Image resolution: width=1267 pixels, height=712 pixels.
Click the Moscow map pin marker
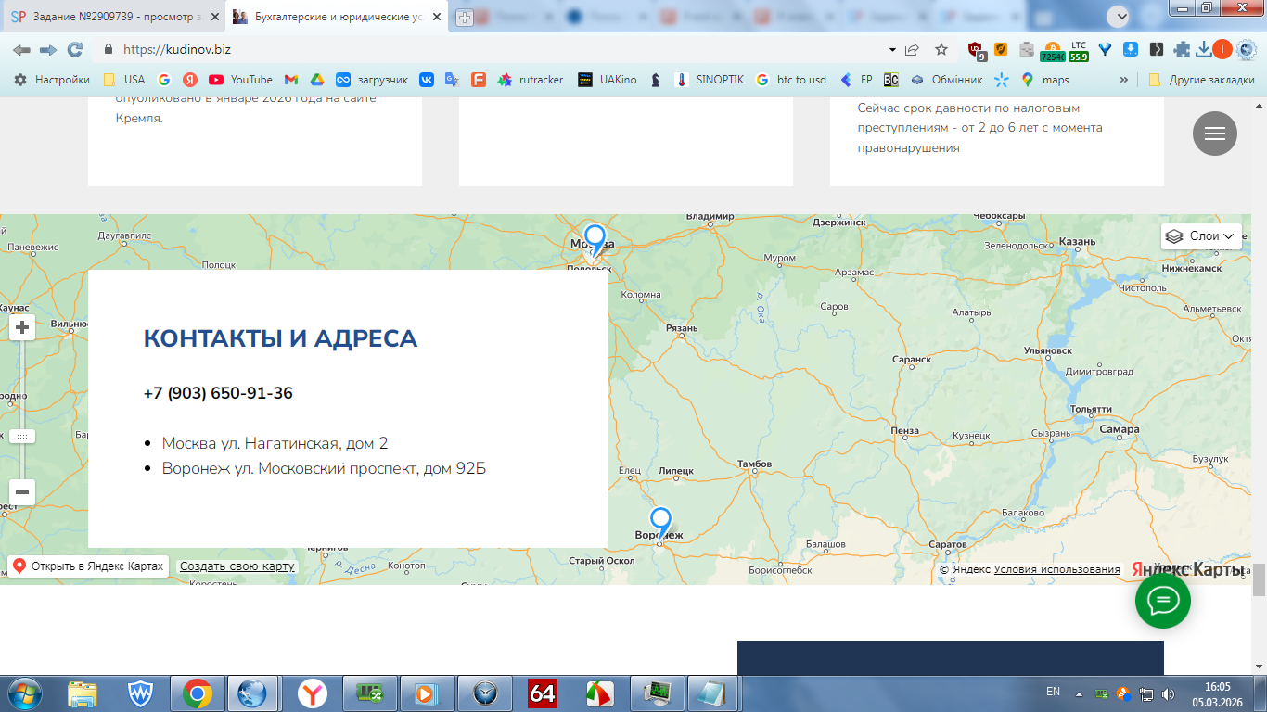(595, 240)
